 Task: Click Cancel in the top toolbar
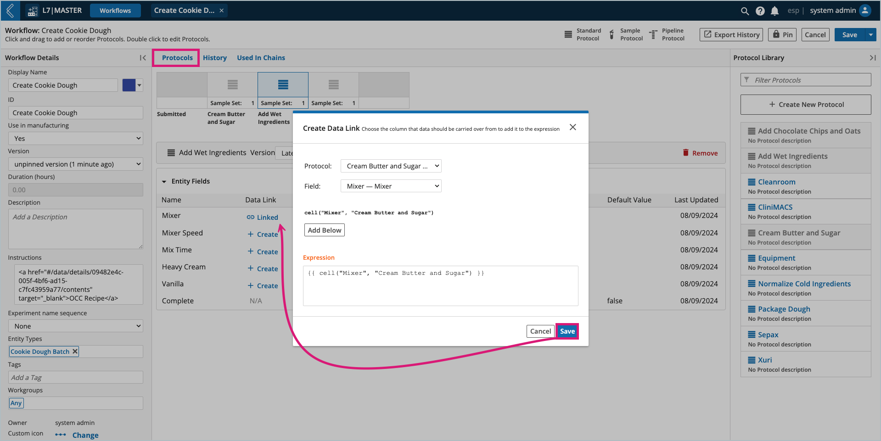pos(815,34)
